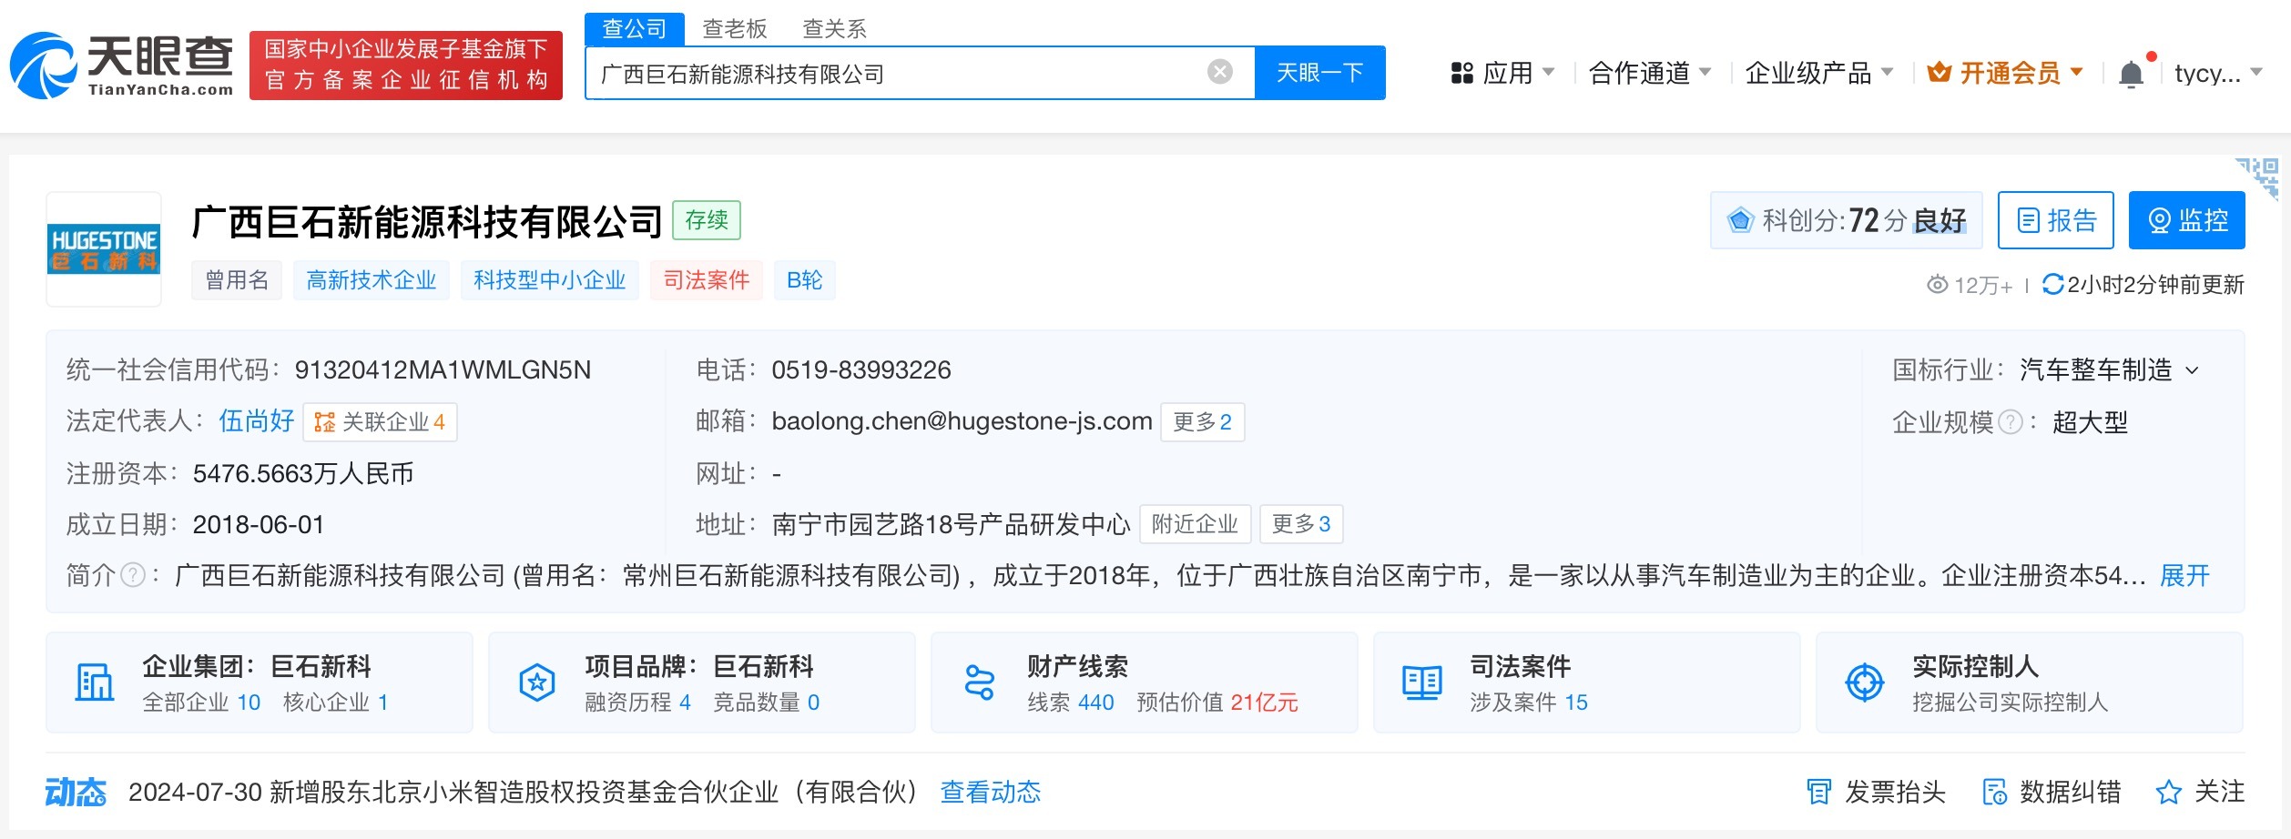Expand the 简介 with 展开

[2185, 575]
